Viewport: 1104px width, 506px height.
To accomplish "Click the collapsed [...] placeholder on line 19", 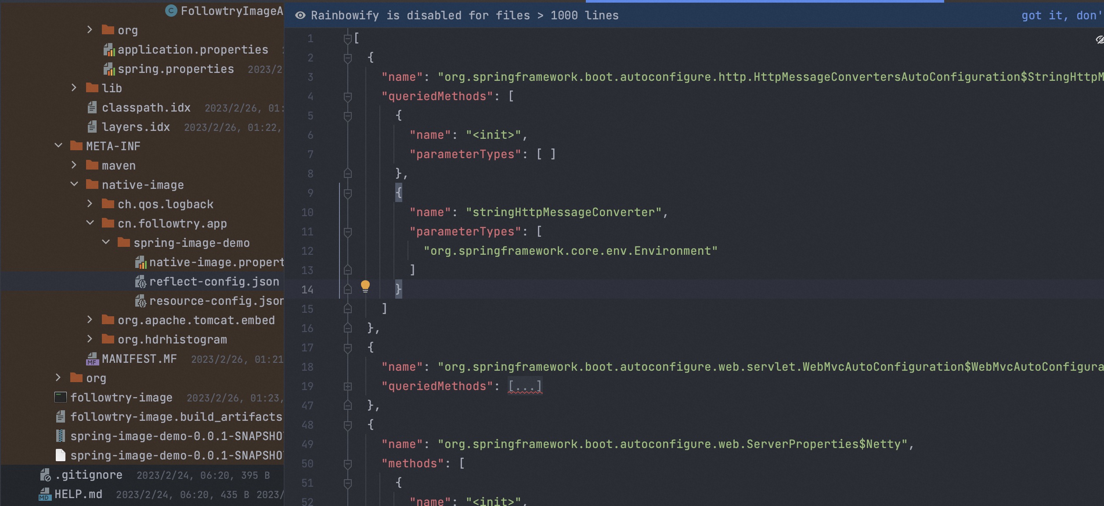I will (x=525, y=386).
